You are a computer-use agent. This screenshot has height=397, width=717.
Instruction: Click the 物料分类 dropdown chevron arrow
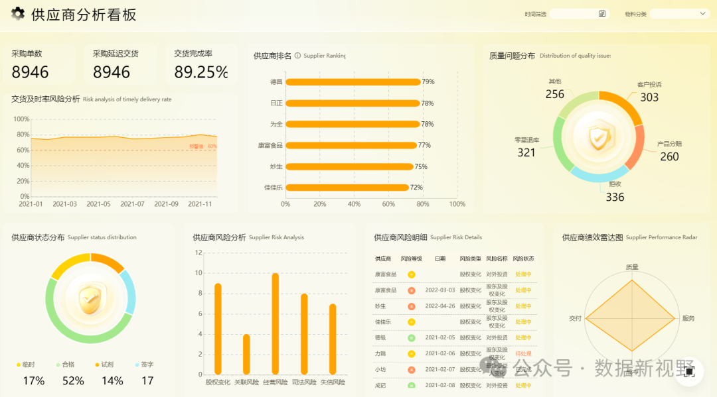click(x=702, y=14)
